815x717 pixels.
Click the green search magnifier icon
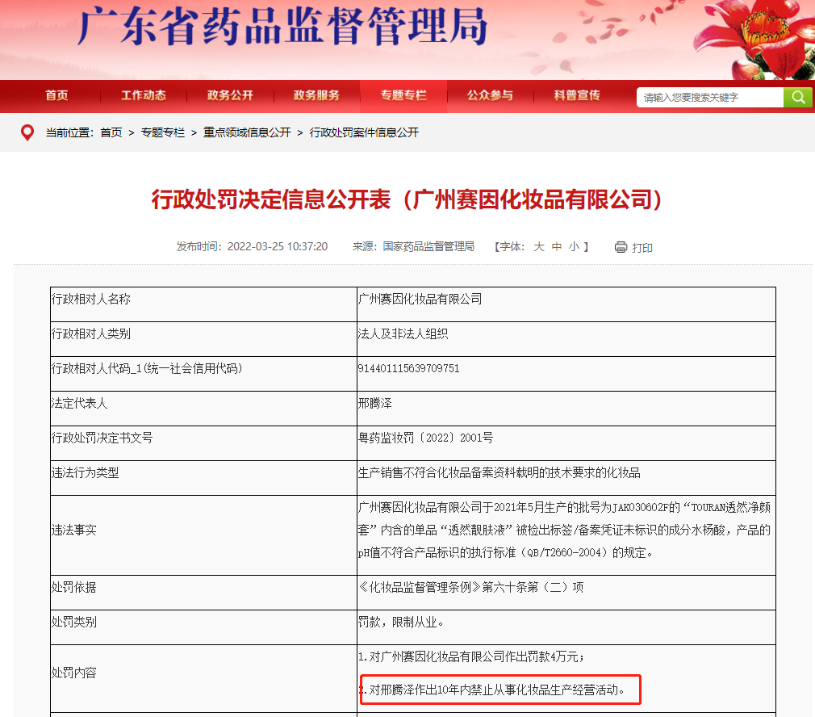tap(797, 98)
